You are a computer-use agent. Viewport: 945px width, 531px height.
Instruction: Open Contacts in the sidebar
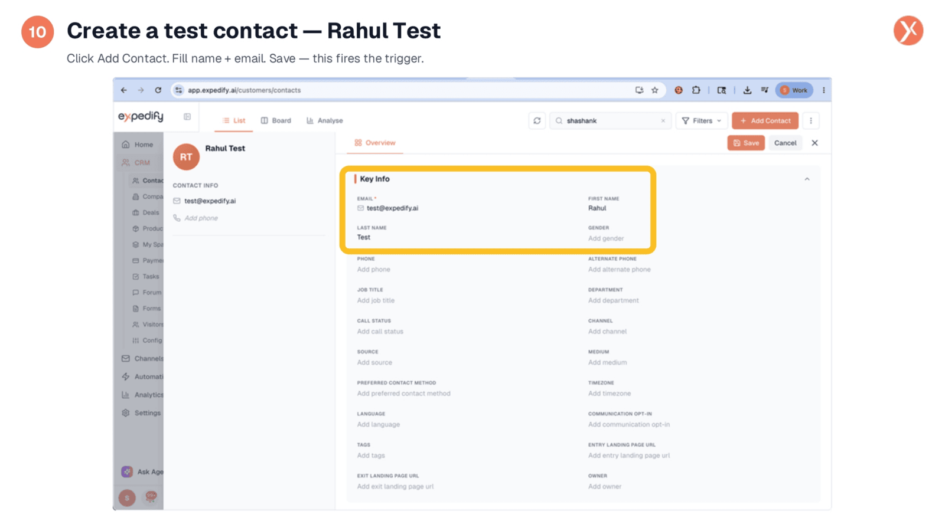[x=148, y=181]
